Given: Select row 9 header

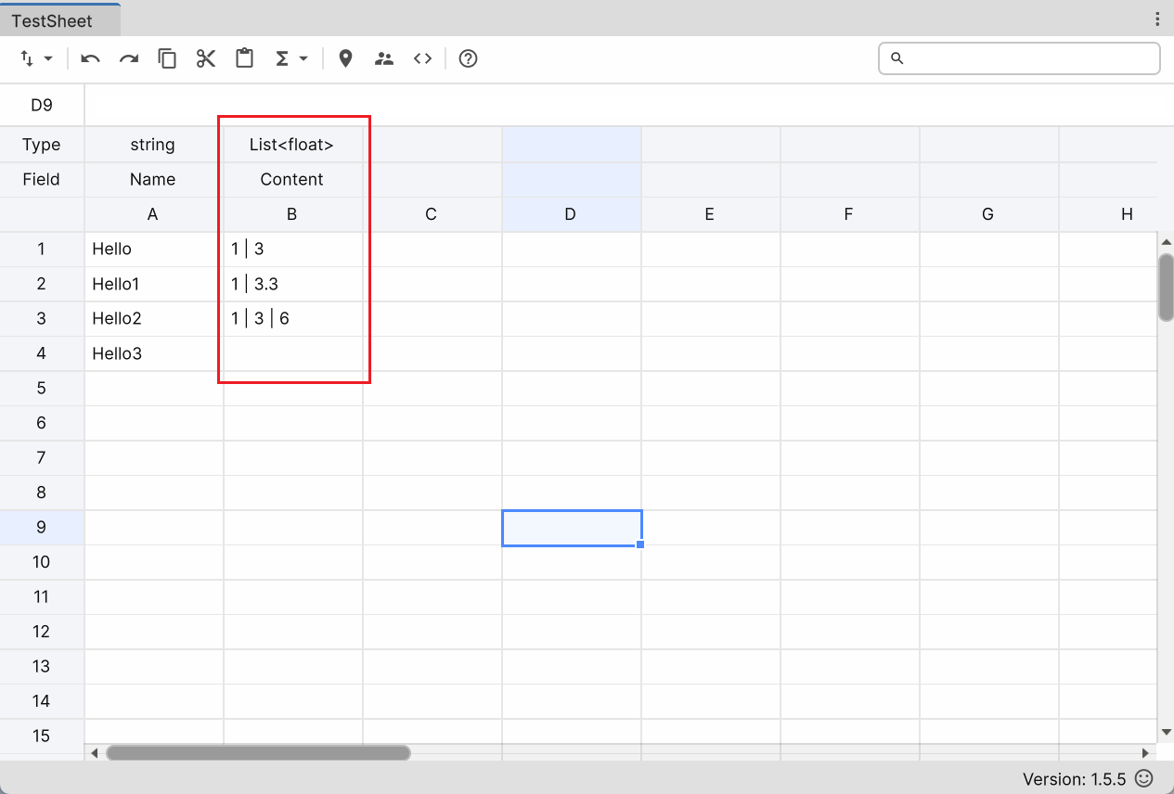Looking at the screenshot, I should coord(42,527).
